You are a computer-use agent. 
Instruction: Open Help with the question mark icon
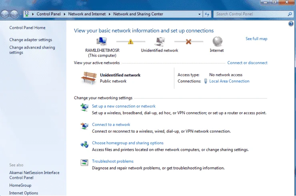[x=291, y=24]
